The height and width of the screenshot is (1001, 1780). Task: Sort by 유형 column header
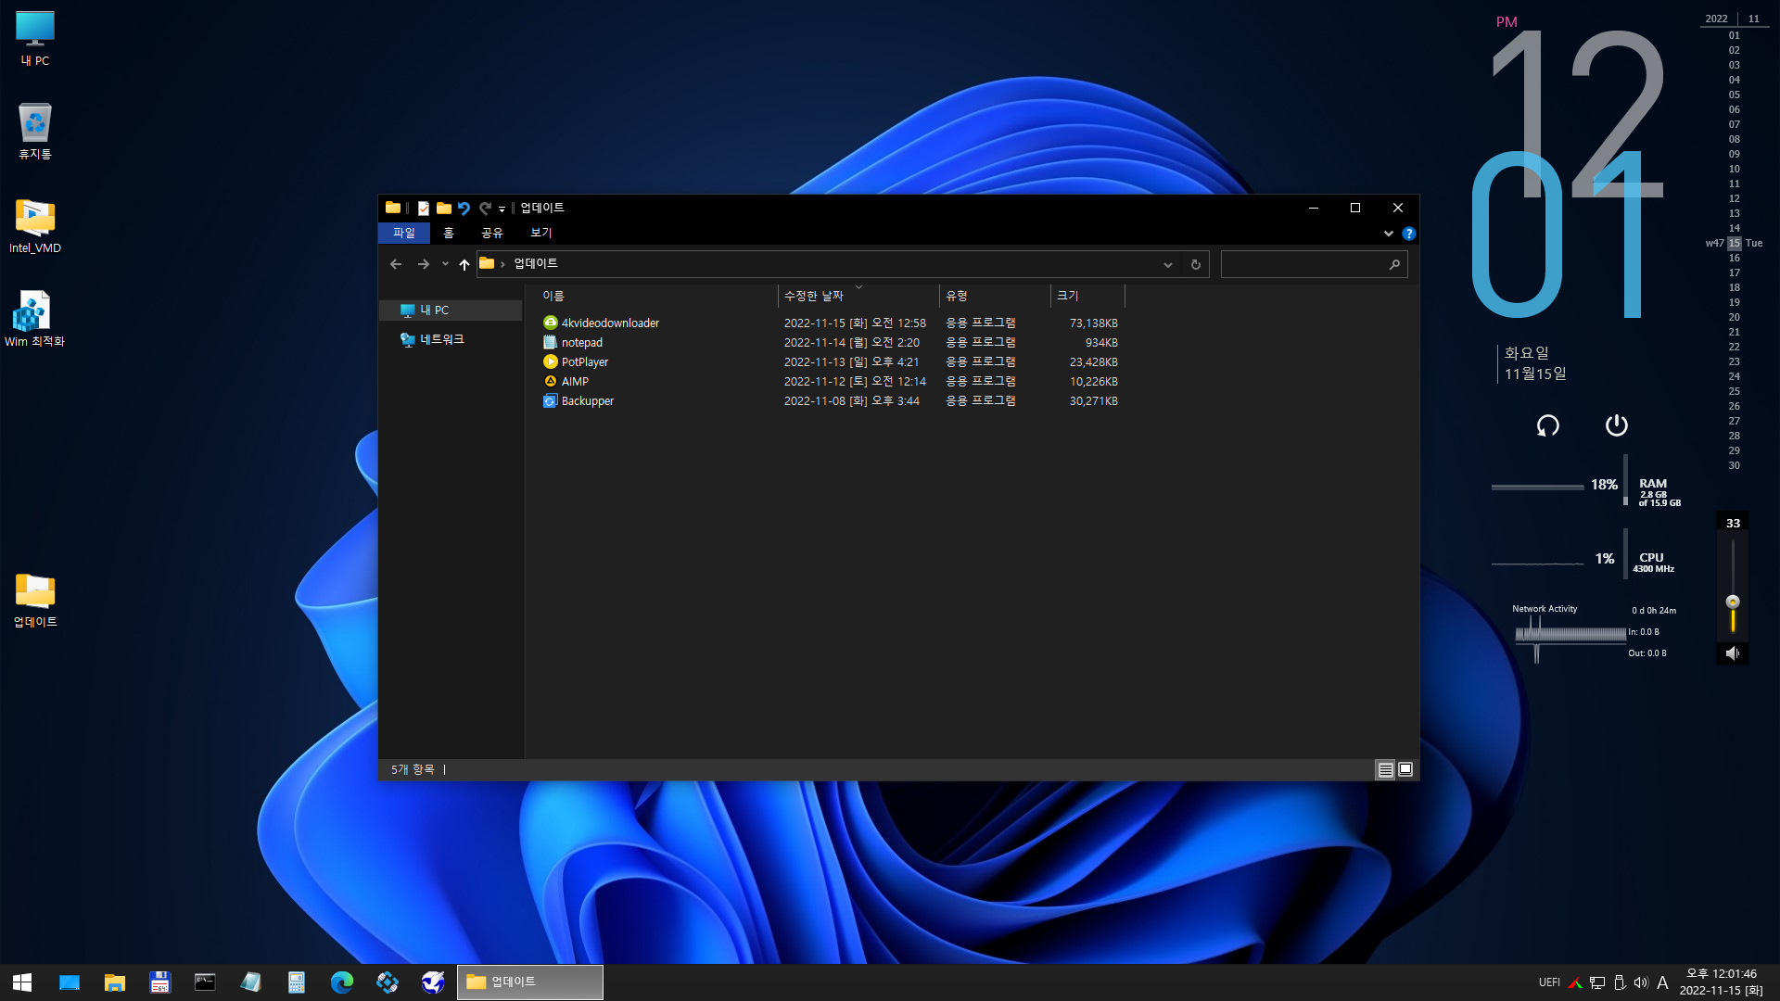point(995,296)
